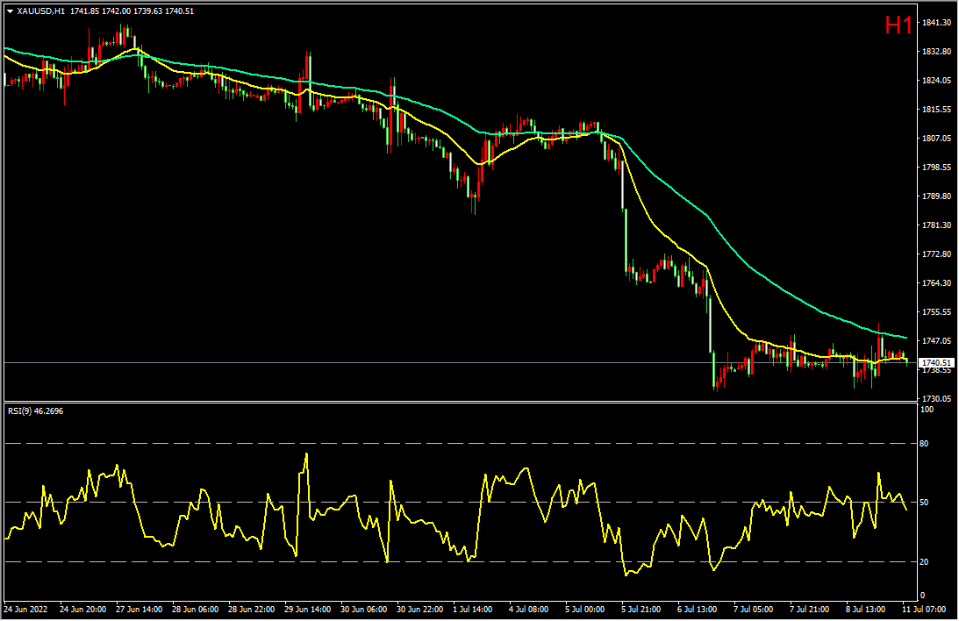The width and height of the screenshot is (959, 621).
Task: Click the OHLC values 1741.85 1742.00 1739.63 1740.51
Action: pyautogui.click(x=132, y=11)
